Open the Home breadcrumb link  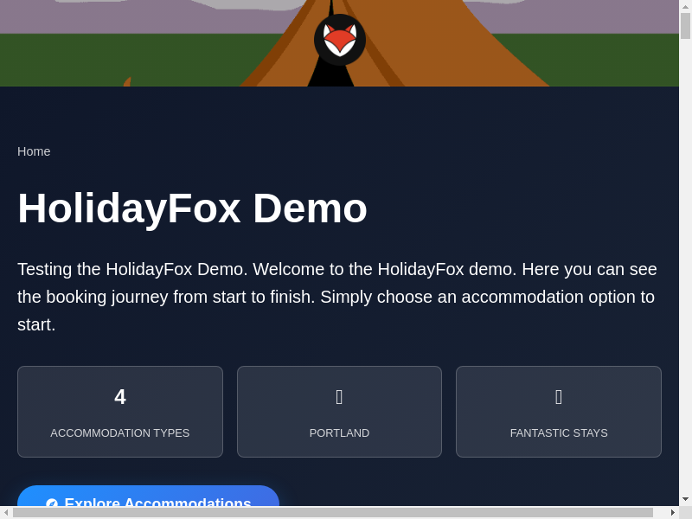point(34,151)
